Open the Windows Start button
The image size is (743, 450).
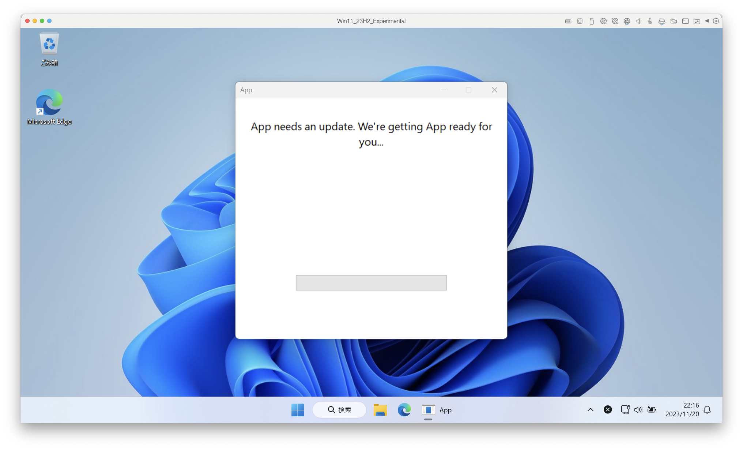tap(298, 410)
